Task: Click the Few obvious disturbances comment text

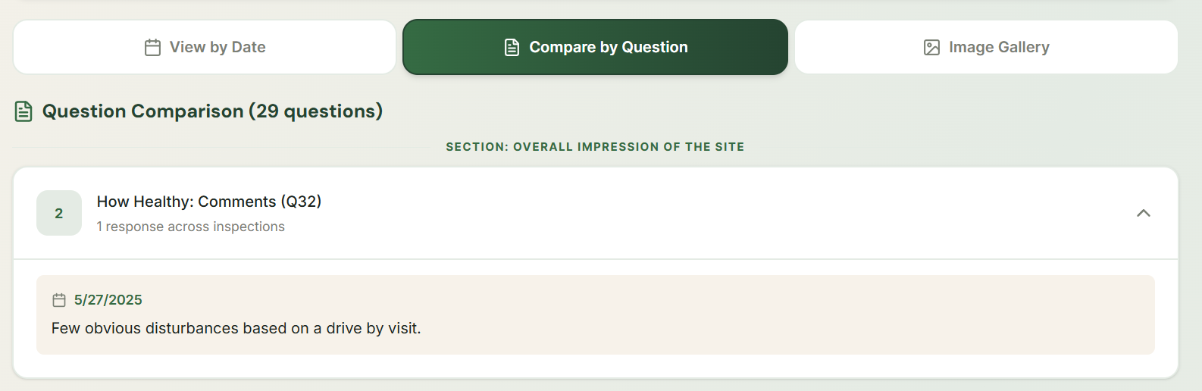Action: coord(236,328)
